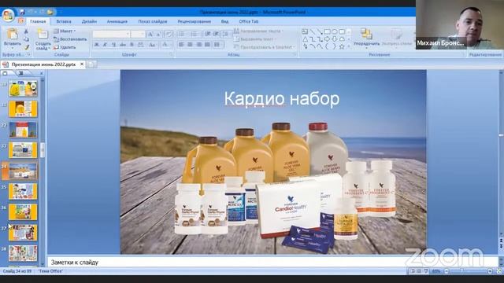Image resolution: width=504 pixels, height=283 pixels.
Task: Click the Save icon in quick access toolbar
Action: click(x=22, y=13)
